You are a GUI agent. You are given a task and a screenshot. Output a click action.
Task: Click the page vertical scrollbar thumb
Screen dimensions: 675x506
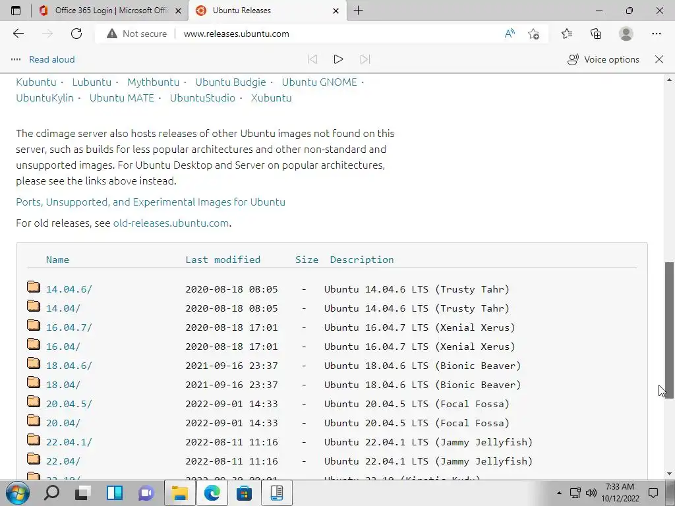[x=669, y=330]
